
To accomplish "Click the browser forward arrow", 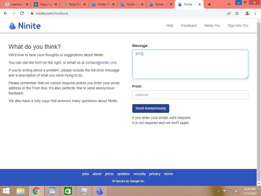I will tap(14, 13).
